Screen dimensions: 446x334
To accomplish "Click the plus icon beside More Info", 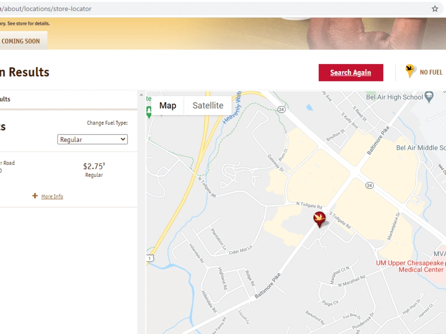I will tap(35, 196).
